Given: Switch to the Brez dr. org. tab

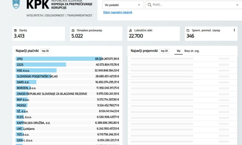Looking at the screenshot, I should 192,51.
